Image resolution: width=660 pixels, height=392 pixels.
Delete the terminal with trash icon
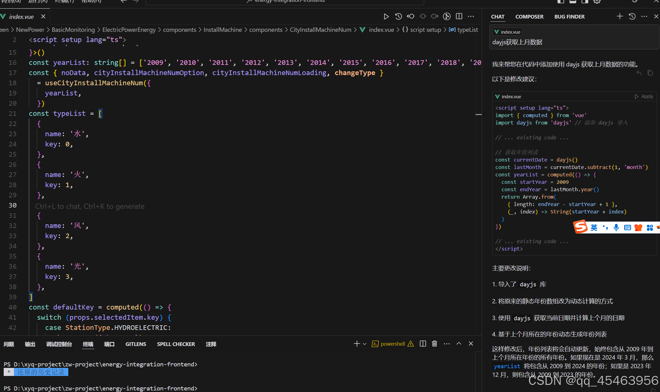pyautogui.click(x=434, y=344)
